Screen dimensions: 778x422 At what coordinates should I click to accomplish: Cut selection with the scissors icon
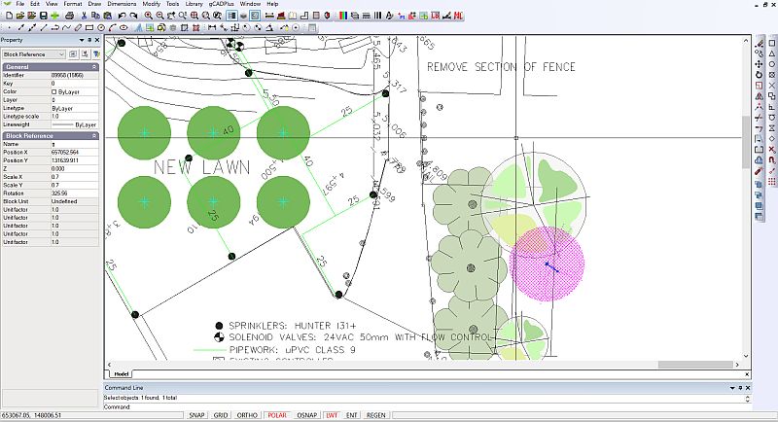84,16
